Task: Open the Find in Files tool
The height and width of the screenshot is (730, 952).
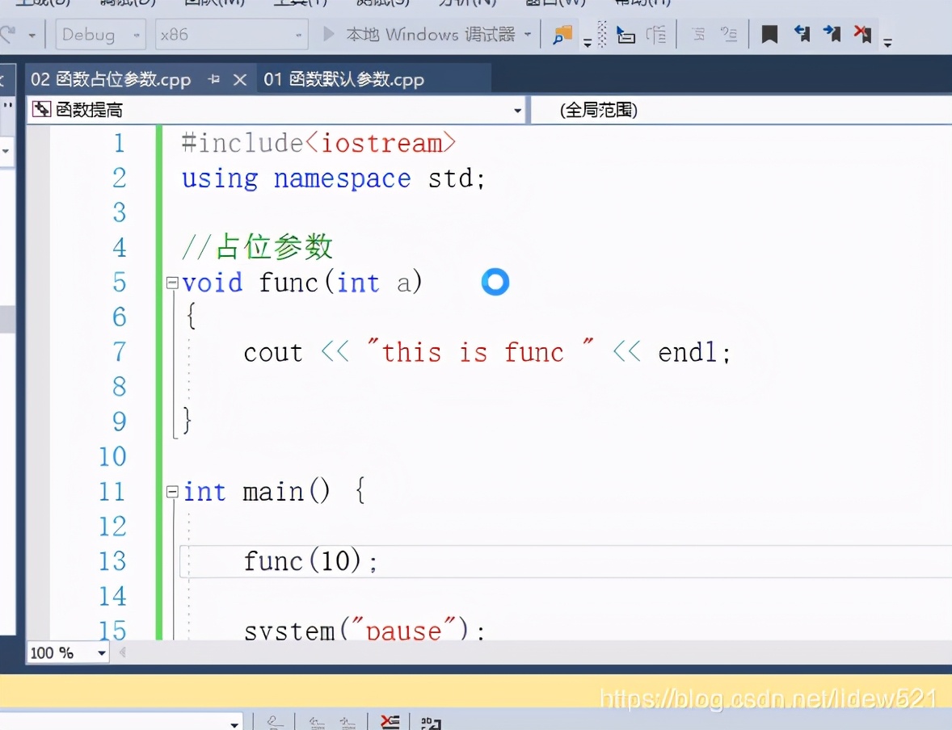Action: [x=562, y=34]
